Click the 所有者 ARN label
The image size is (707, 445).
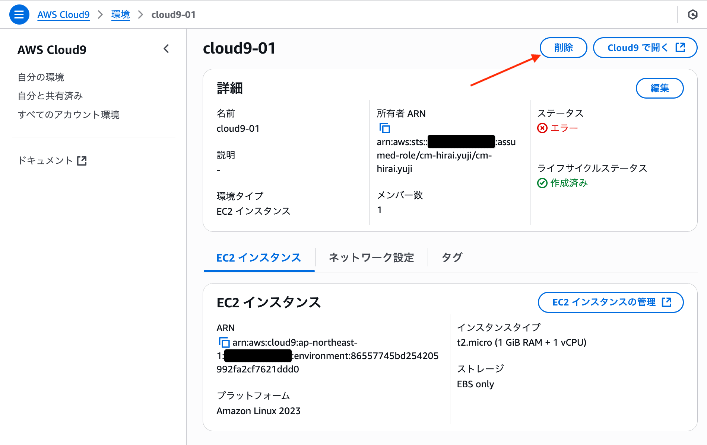401,113
